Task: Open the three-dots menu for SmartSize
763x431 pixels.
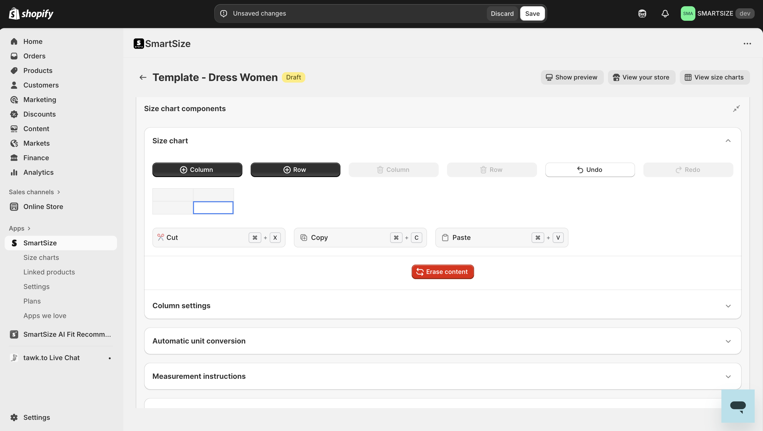Action: pyautogui.click(x=747, y=44)
